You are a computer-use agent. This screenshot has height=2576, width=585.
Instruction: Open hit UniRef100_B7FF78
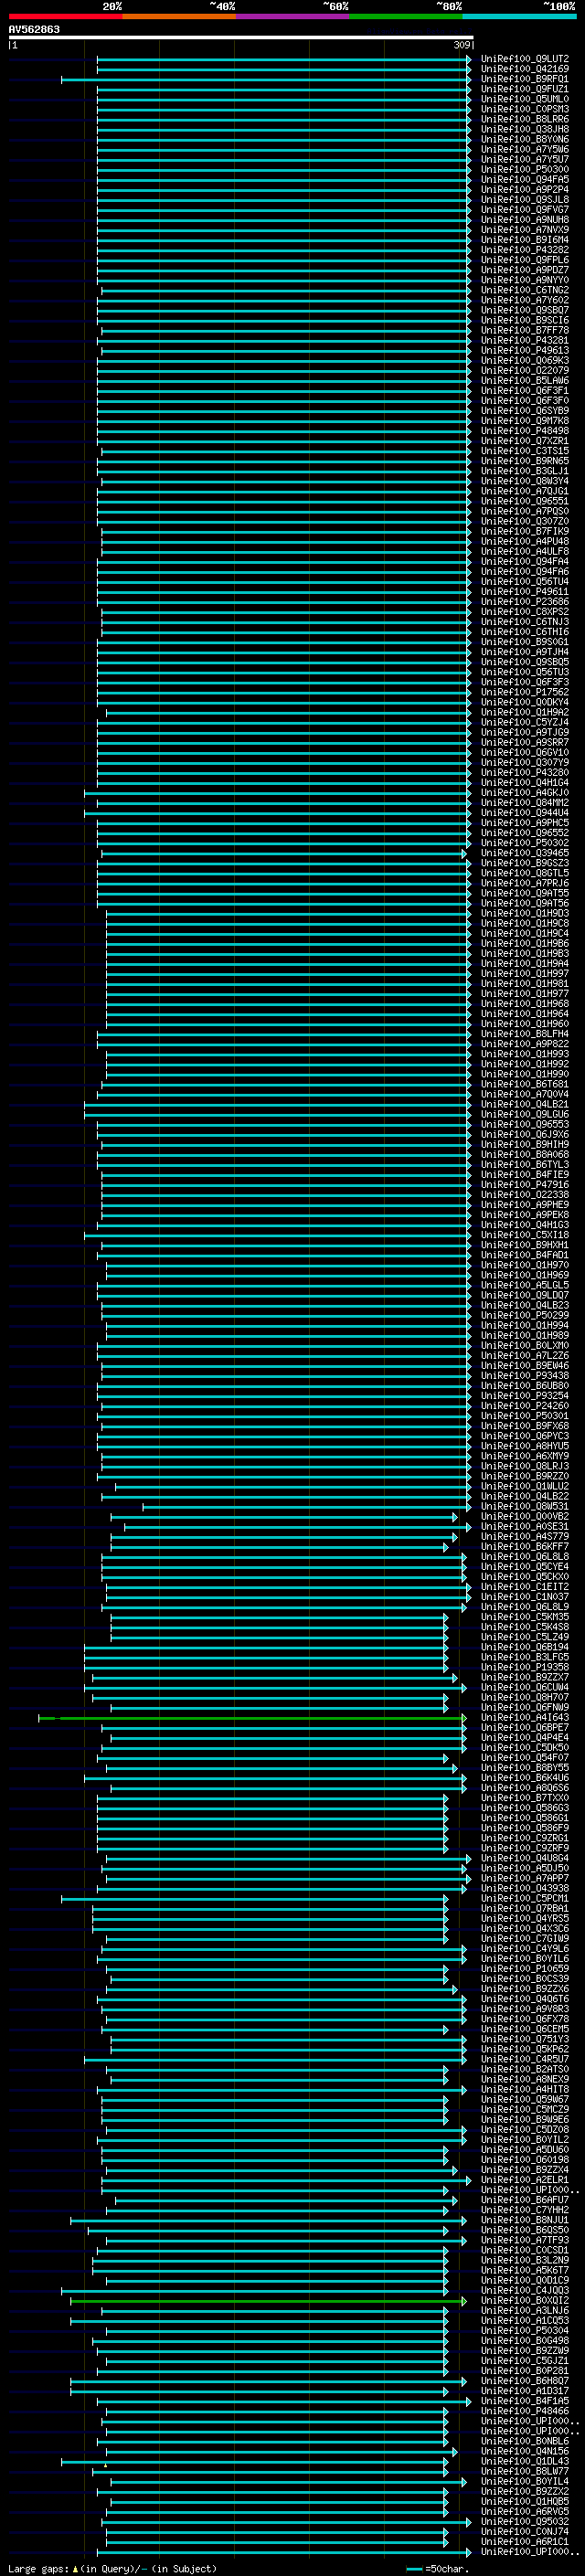(524, 330)
